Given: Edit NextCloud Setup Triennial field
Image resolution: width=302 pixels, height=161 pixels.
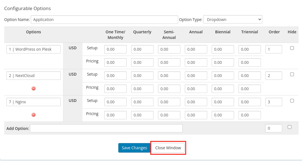Looking at the screenshot, I should click(250, 76).
